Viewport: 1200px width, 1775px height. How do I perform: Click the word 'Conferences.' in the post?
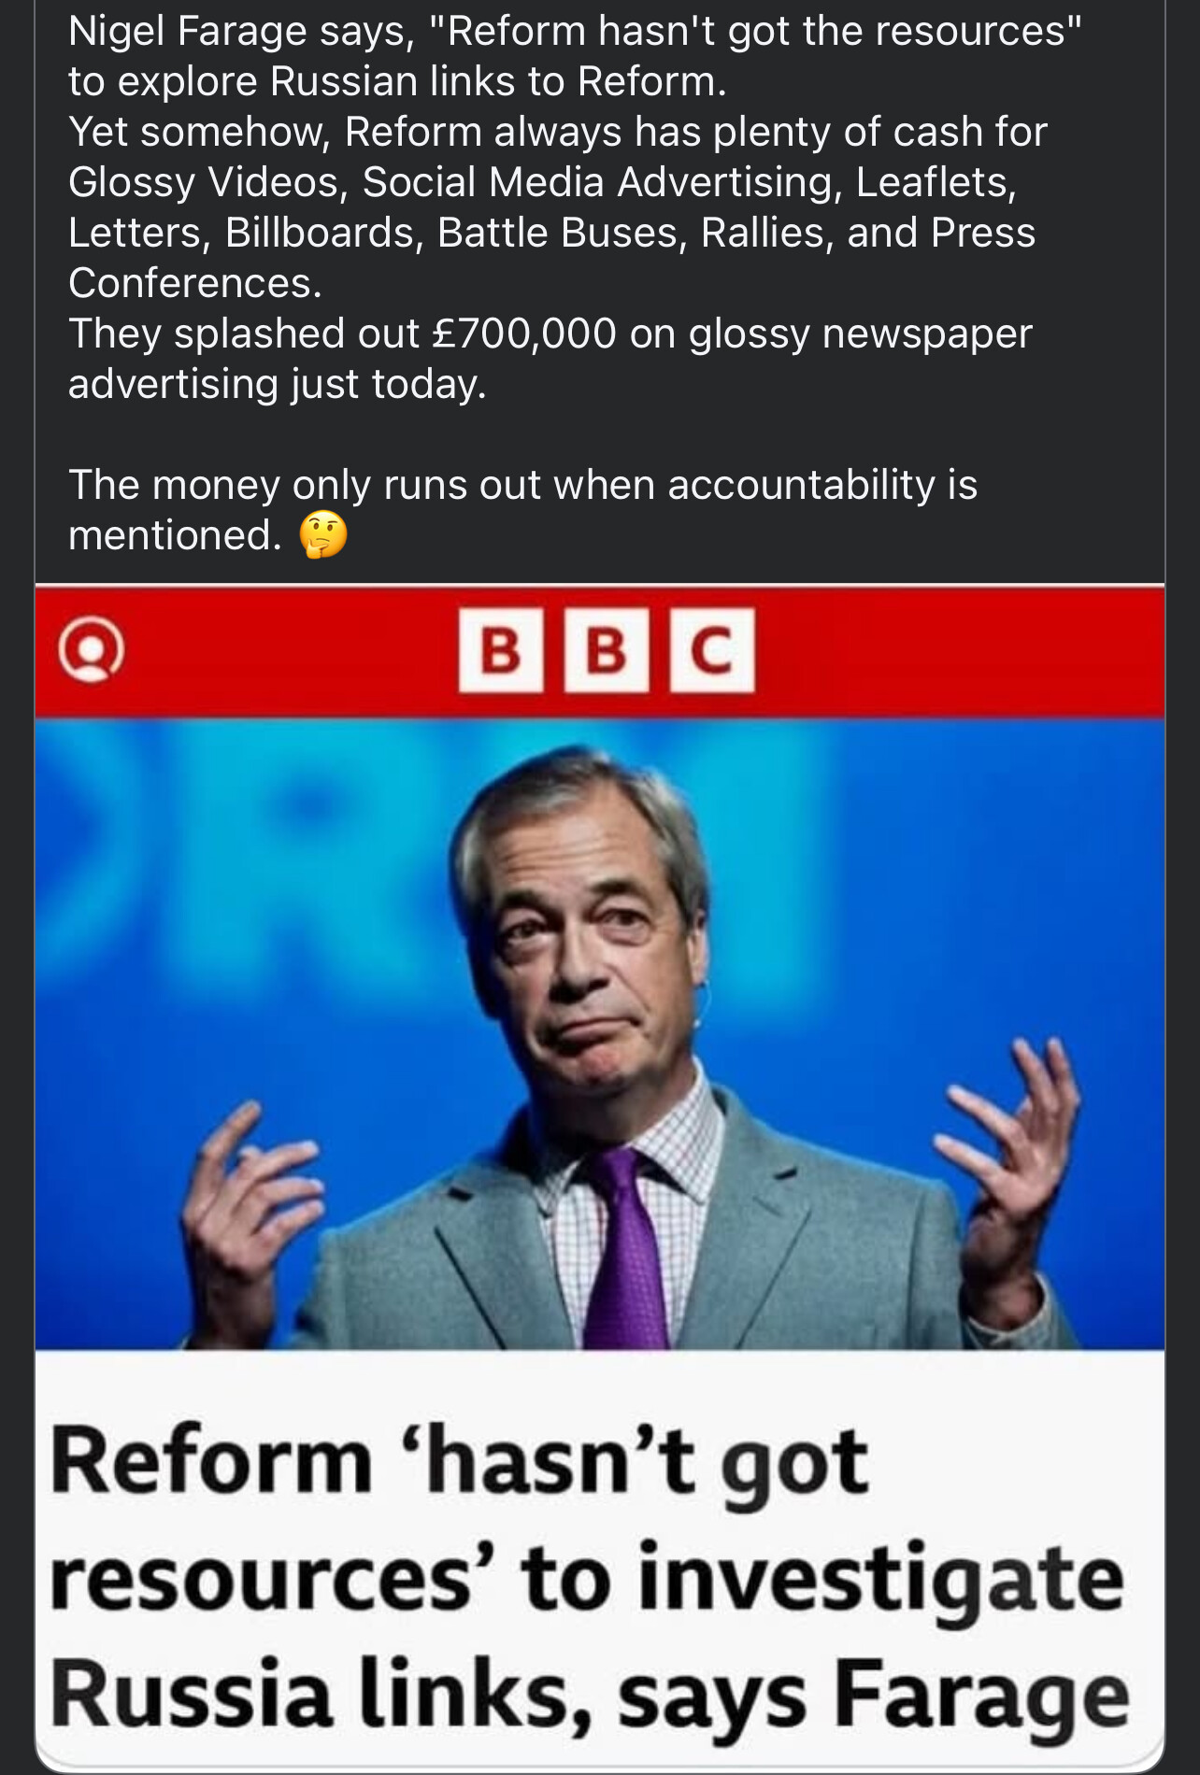click(194, 283)
